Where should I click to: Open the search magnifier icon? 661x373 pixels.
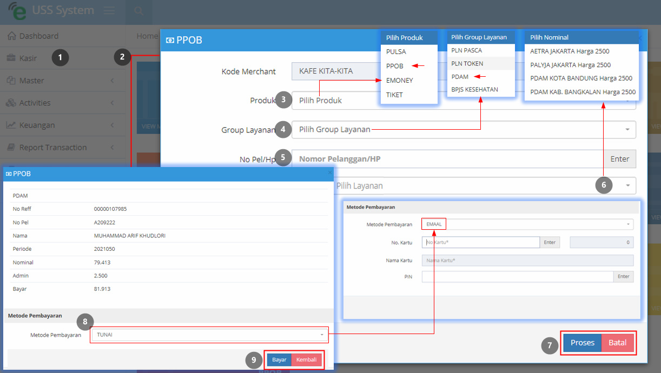coord(138,11)
